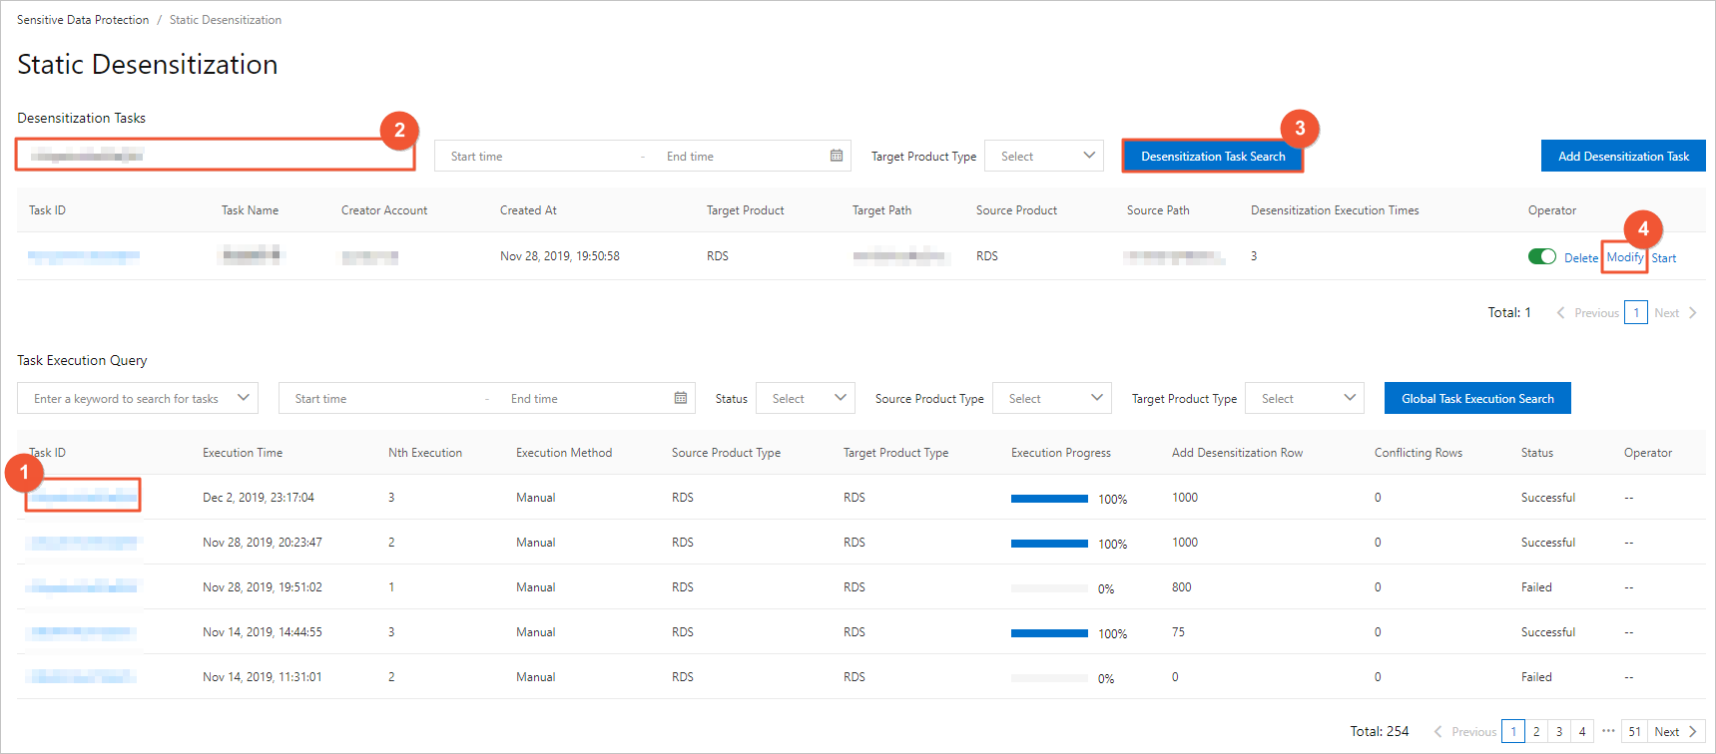Screen dimensions: 1716x754
Task: Click next arrow in execution query pagination
Action: [1693, 732]
